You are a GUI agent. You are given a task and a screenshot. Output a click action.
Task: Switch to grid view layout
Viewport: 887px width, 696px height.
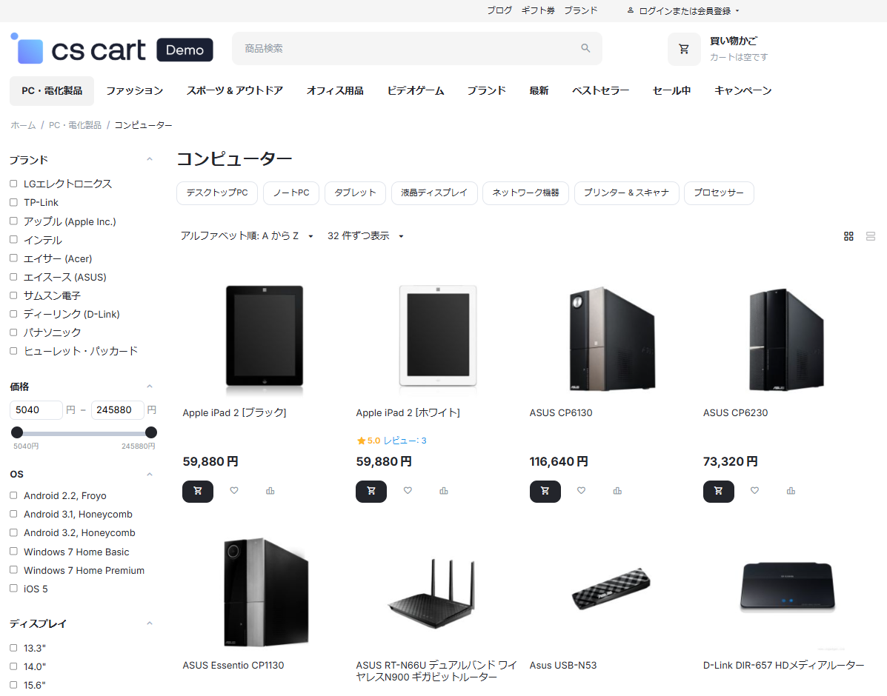click(848, 236)
